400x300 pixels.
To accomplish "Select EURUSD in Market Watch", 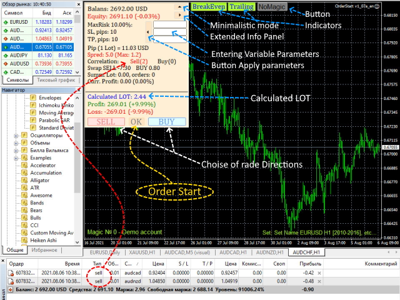I will click(37, 22).
